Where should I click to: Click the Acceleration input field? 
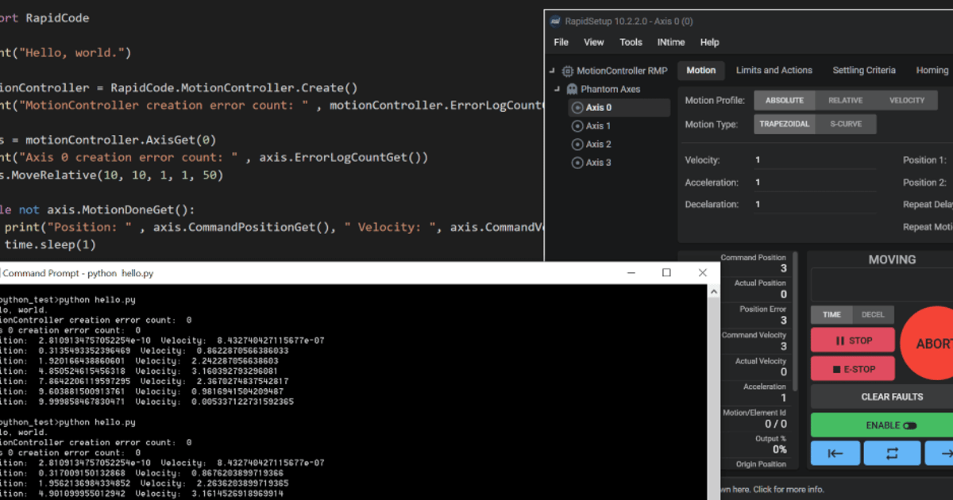coord(815,183)
